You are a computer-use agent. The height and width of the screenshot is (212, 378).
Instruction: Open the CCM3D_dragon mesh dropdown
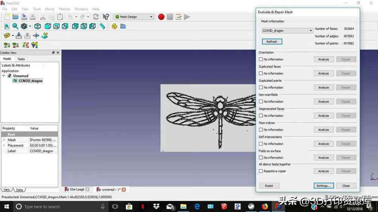pyautogui.click(x=287, y=31)
